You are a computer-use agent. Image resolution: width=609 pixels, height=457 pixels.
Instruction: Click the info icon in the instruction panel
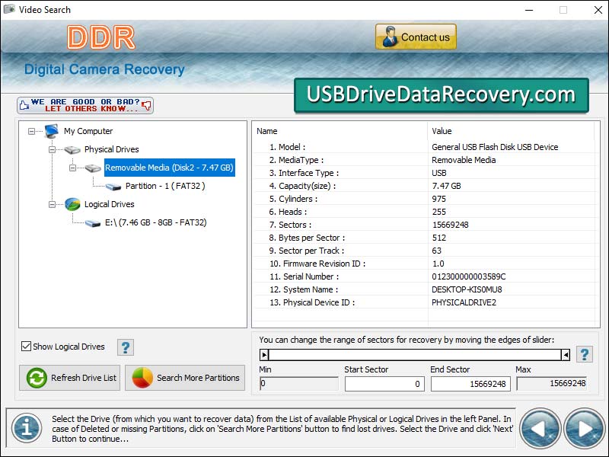27,428
